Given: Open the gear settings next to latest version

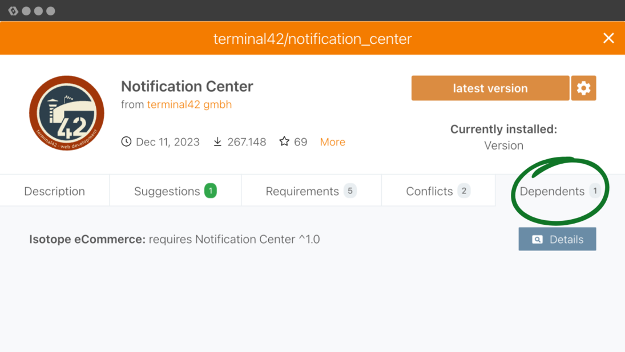Looking at the screenshot, I should [x=583, y=88].
